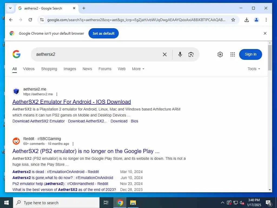
Task: Open the network tray icon
Action: click(x=236, y=203)
